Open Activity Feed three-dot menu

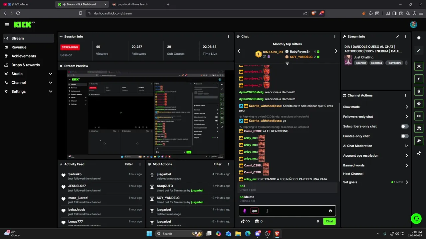[140, 164]
